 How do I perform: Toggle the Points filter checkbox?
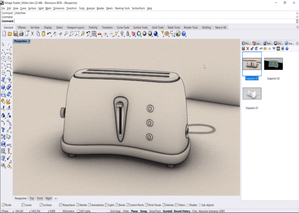coord(3,205)
